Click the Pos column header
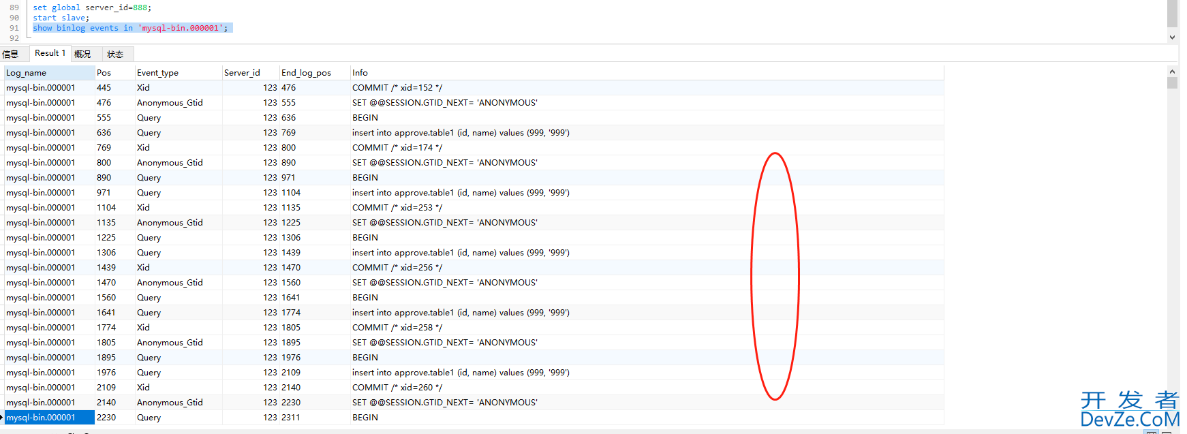1187x434 pixels. pos(114,73)
